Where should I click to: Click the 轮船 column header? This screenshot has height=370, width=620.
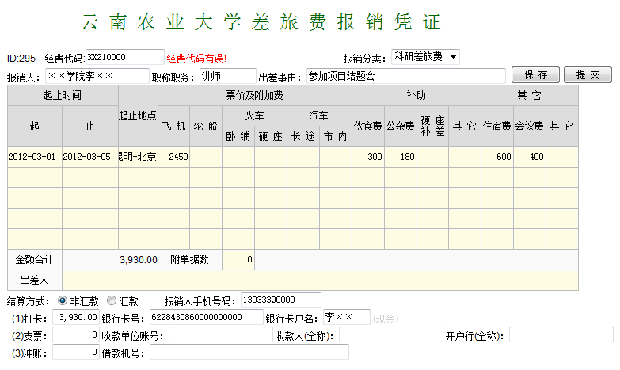tap(206, 126)
